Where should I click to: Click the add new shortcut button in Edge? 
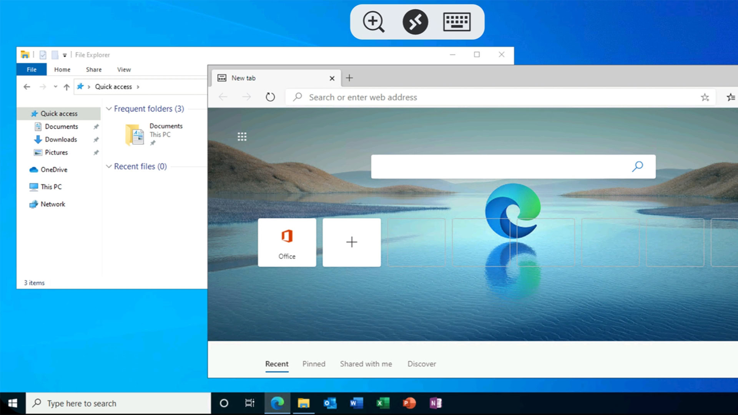tap(351, 242)
